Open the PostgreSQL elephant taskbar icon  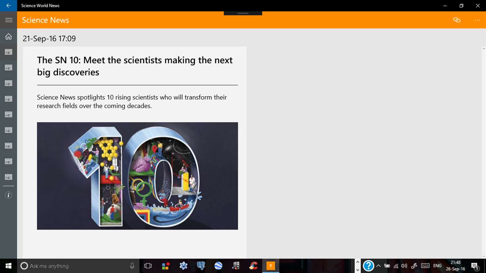[201, 266]
